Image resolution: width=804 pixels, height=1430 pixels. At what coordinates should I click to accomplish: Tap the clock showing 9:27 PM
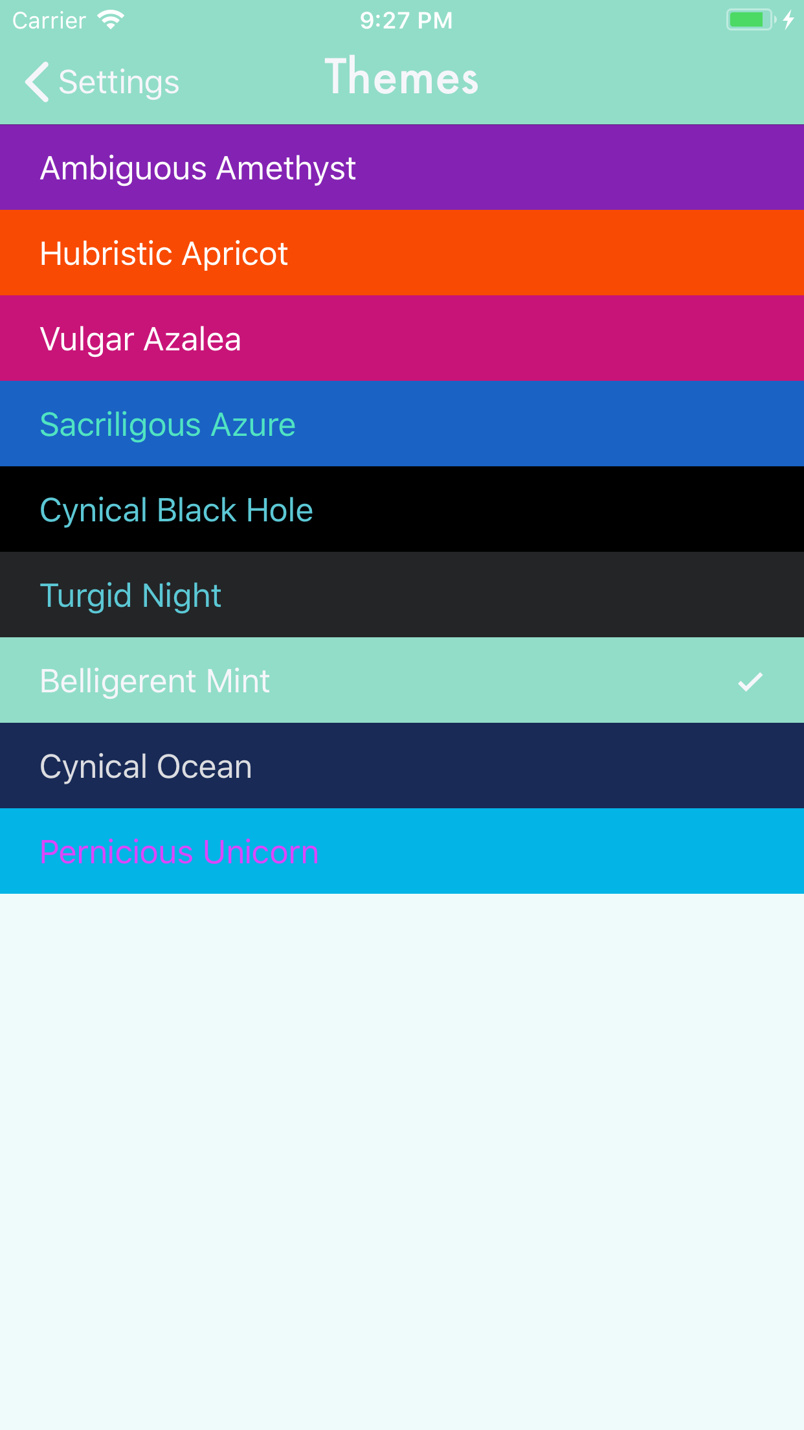[x=405, y=19]
